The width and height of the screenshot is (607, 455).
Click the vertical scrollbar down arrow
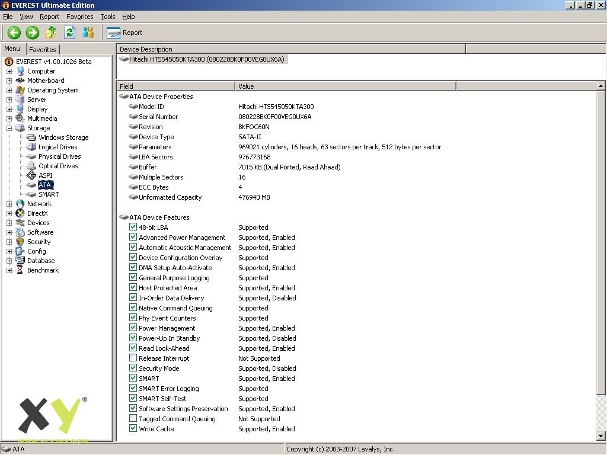click(x=601, y=435)
